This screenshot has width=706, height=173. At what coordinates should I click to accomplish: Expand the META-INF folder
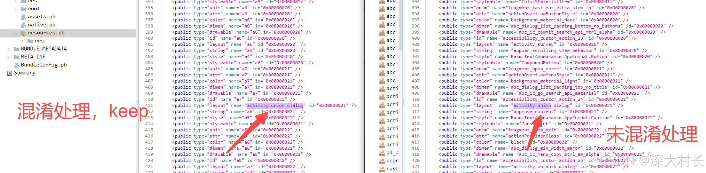(x=9, y=57)
